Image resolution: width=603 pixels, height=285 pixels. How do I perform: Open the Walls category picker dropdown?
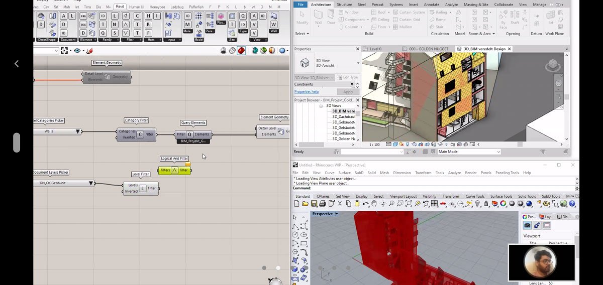[x=77, y=131]
